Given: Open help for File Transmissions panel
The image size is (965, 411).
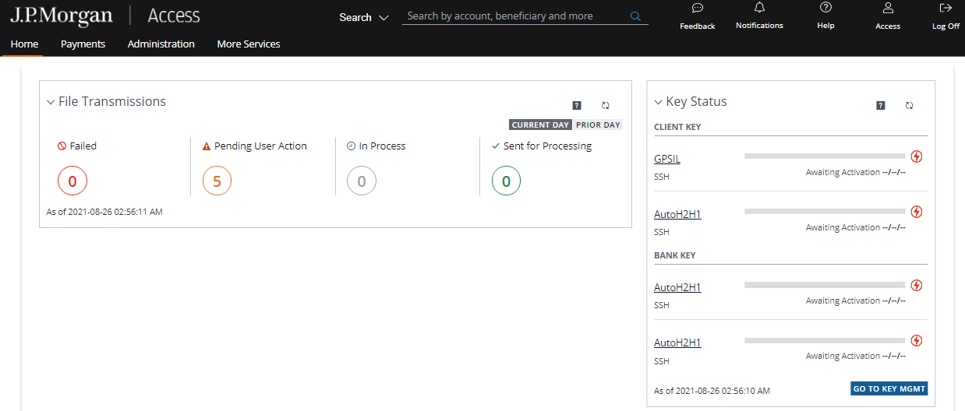Looking at the screenshot, I should click(576, 105).
